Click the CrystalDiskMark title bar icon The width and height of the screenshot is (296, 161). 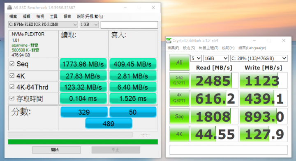pyautogui.click(x=169, y=41)
